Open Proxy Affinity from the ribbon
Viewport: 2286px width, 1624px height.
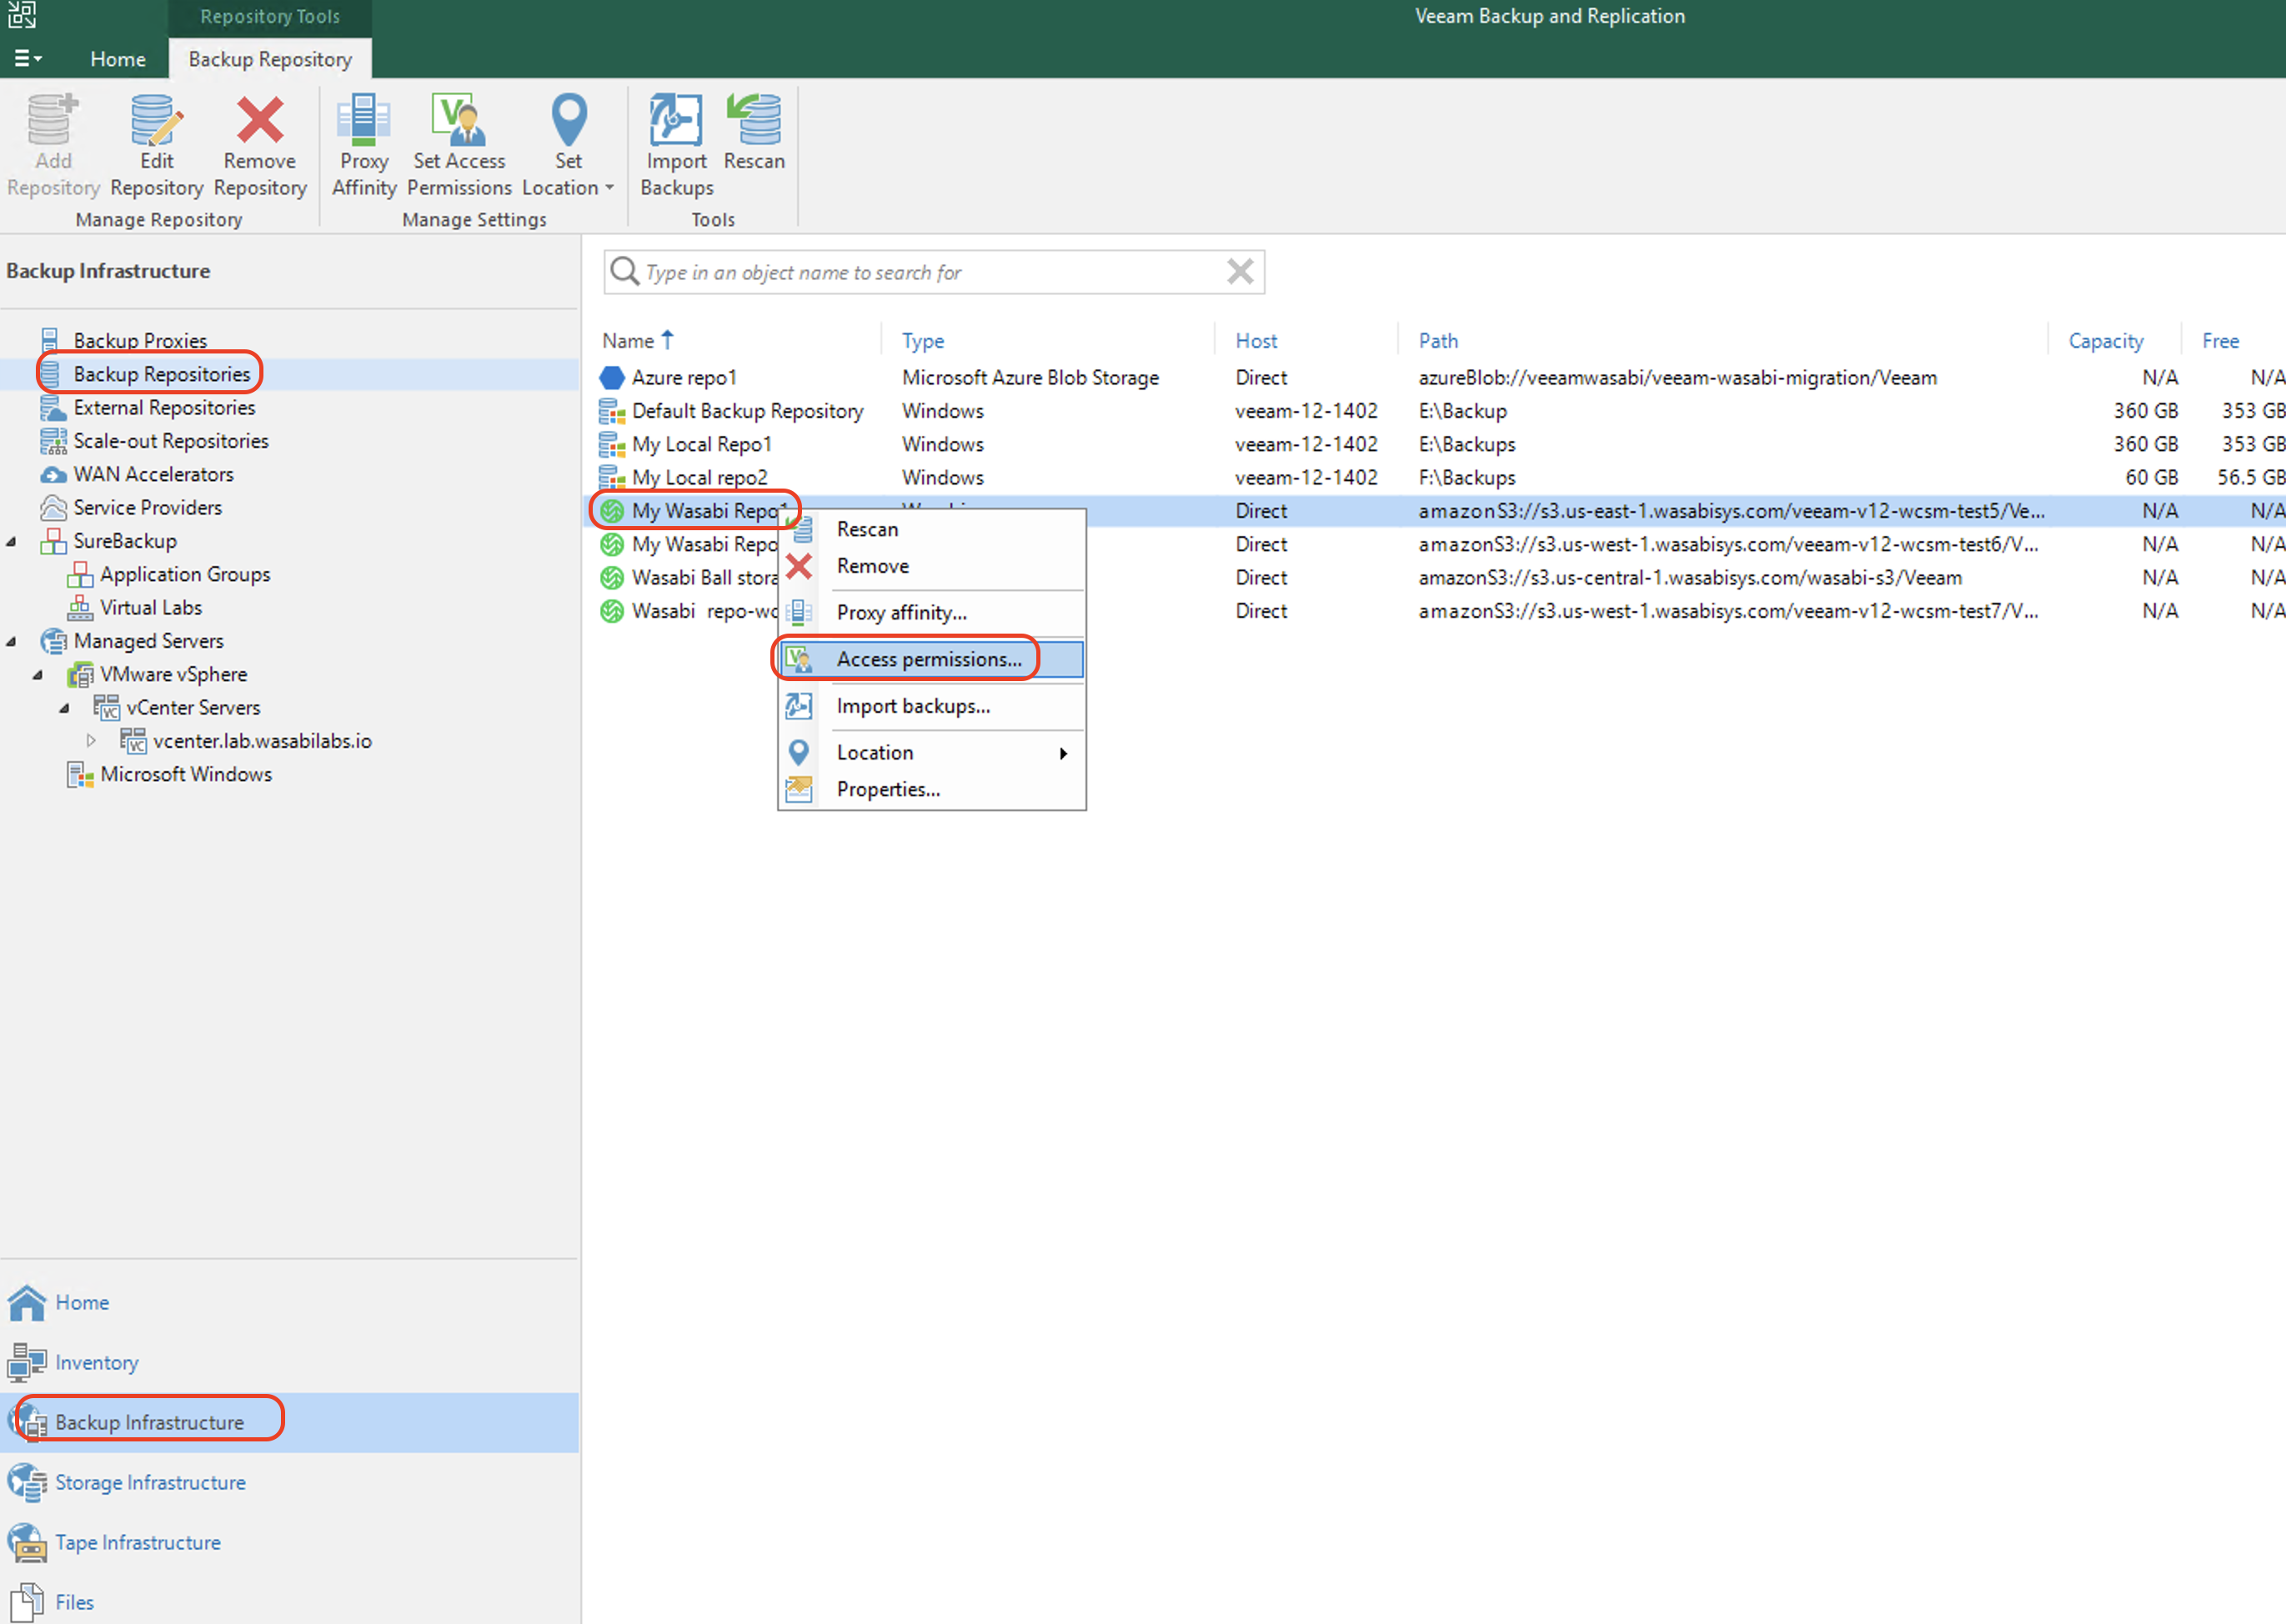point(364,145)
